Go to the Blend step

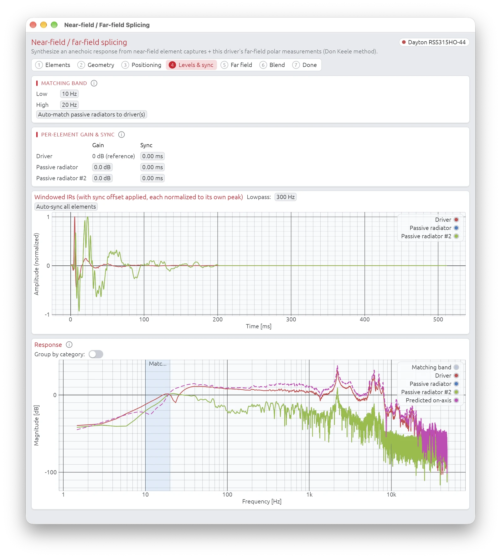point(272,65)
